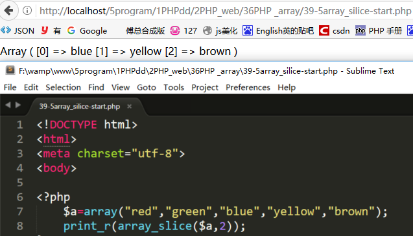Screen dimensions: 413x236
Task: Click the localhost URL address field
Action: (225, 11)
